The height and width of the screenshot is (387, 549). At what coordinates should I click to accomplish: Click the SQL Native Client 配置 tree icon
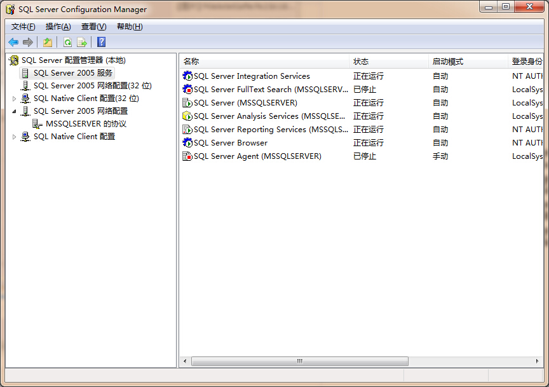coord(25,137)
